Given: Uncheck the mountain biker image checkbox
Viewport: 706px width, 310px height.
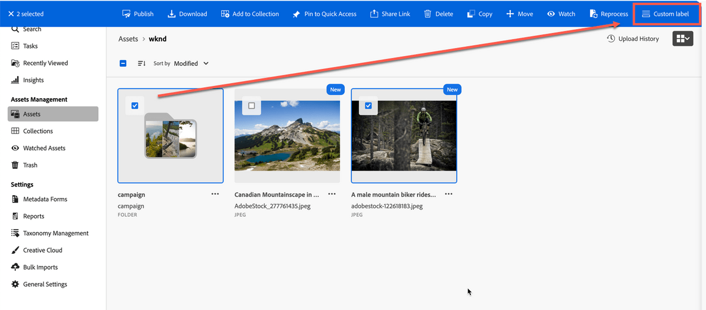Looking at the screenshot, I should pos(368,105).
